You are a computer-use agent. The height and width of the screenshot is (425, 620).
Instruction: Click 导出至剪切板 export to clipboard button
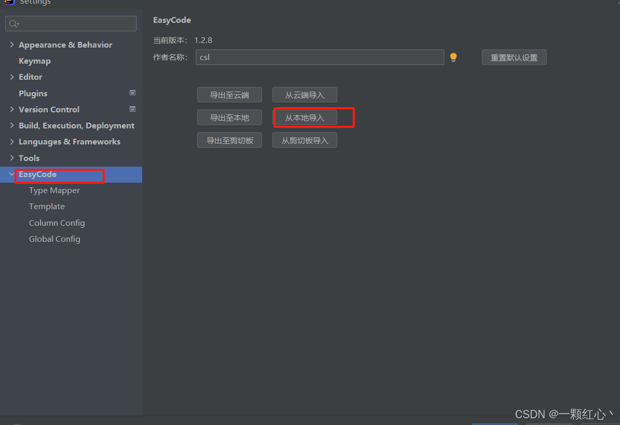click(x=229, y=140)
